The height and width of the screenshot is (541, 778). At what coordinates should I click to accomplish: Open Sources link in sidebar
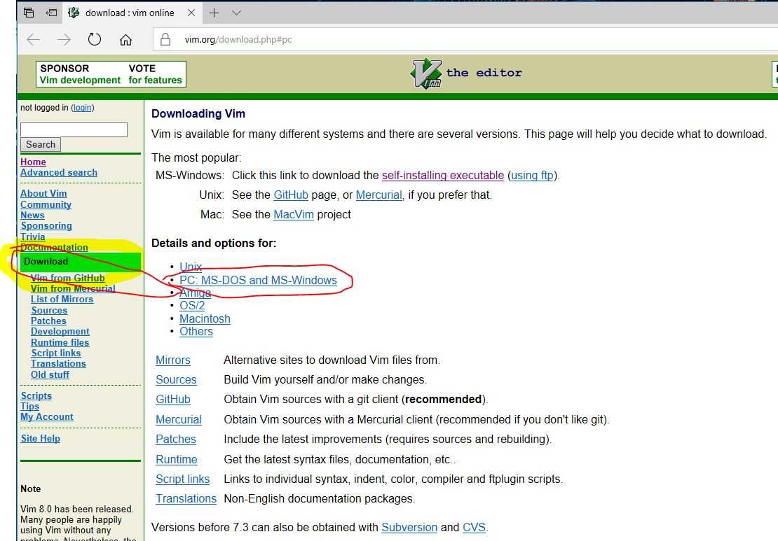(49, 311)
